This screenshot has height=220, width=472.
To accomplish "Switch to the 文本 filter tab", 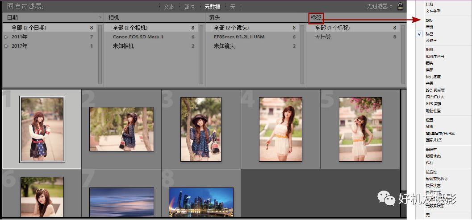I will [169, 7].
